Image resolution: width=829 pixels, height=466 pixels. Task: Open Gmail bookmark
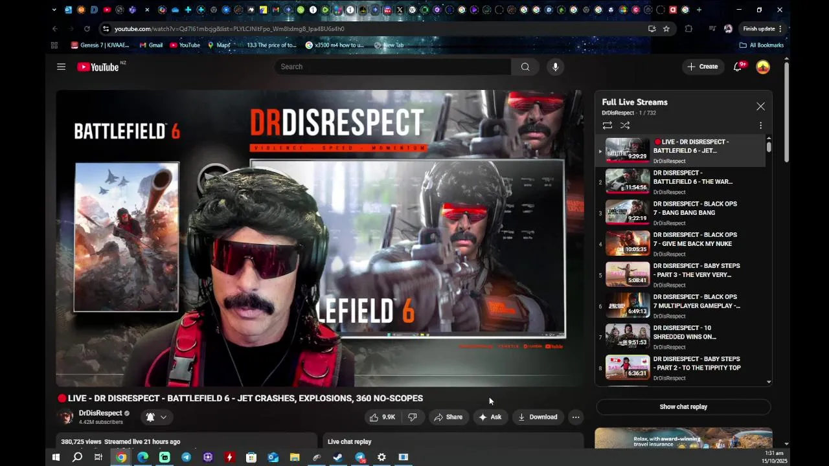[151, 45]
